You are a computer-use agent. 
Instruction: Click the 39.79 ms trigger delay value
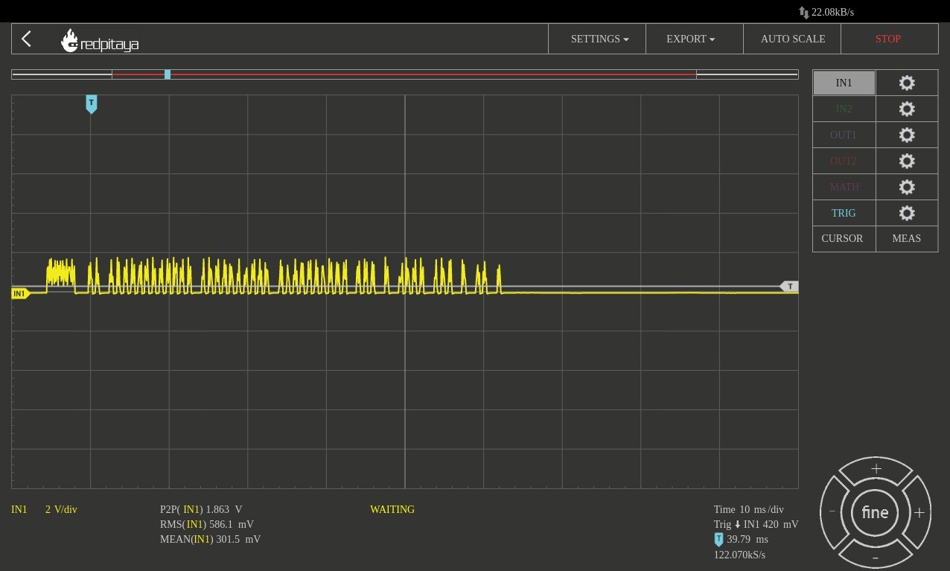pos(747,540)
